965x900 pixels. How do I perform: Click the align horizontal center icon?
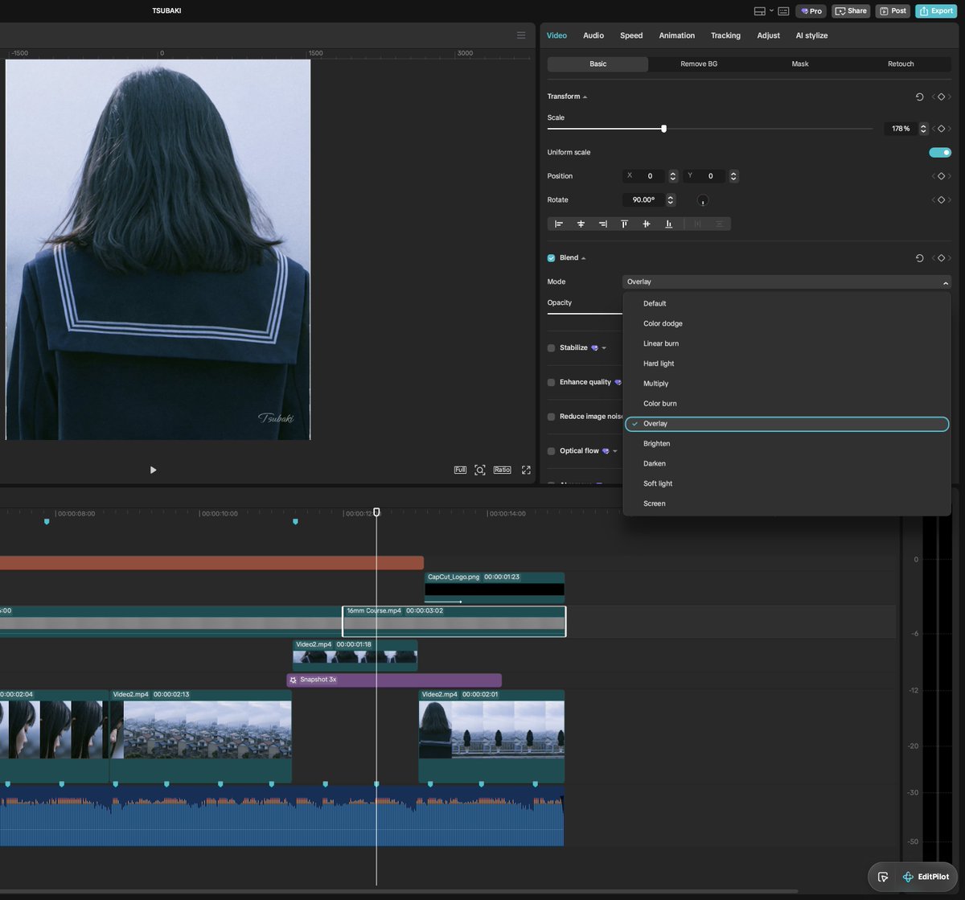click(581, 224)
